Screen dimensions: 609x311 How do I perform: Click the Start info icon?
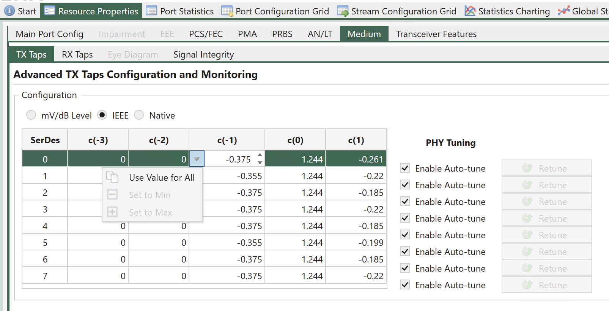click(x=9, y=11)
